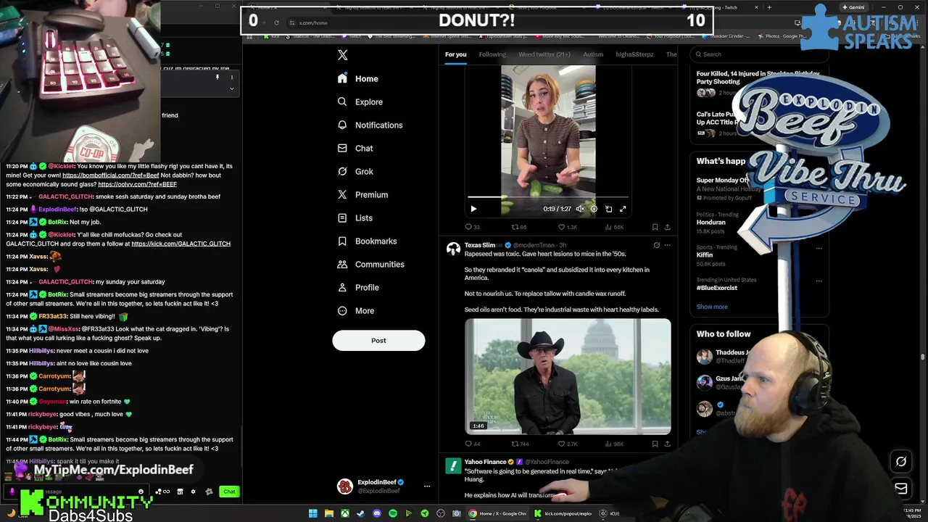The image size is (928, 522).
Task: Open Discord from the taskbar
Action: (377, 513)
